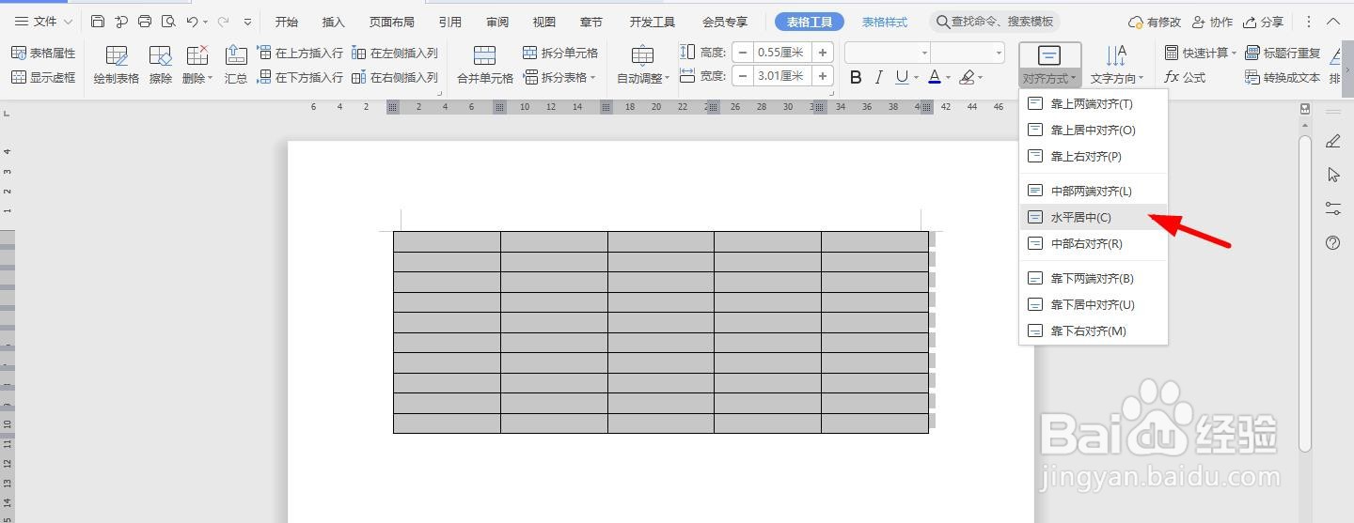Switch to the Start (开始) tab

pyautogui.click(x=287, y=22)
